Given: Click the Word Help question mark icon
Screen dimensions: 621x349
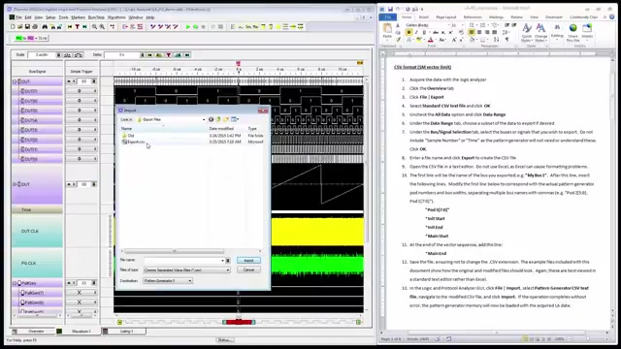Looking at the screenshot, I should 612,17.
